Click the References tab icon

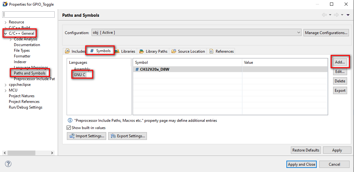point(212,51)
